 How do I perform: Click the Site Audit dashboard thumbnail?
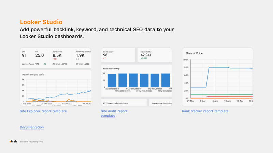tap(136, 77)
